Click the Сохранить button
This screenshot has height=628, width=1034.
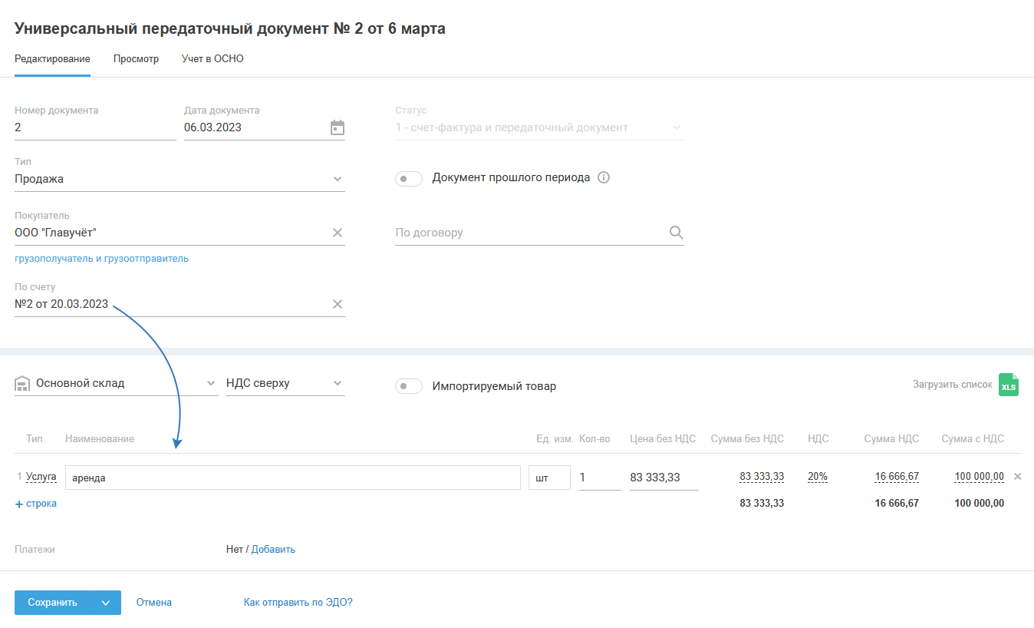point(52,603)
